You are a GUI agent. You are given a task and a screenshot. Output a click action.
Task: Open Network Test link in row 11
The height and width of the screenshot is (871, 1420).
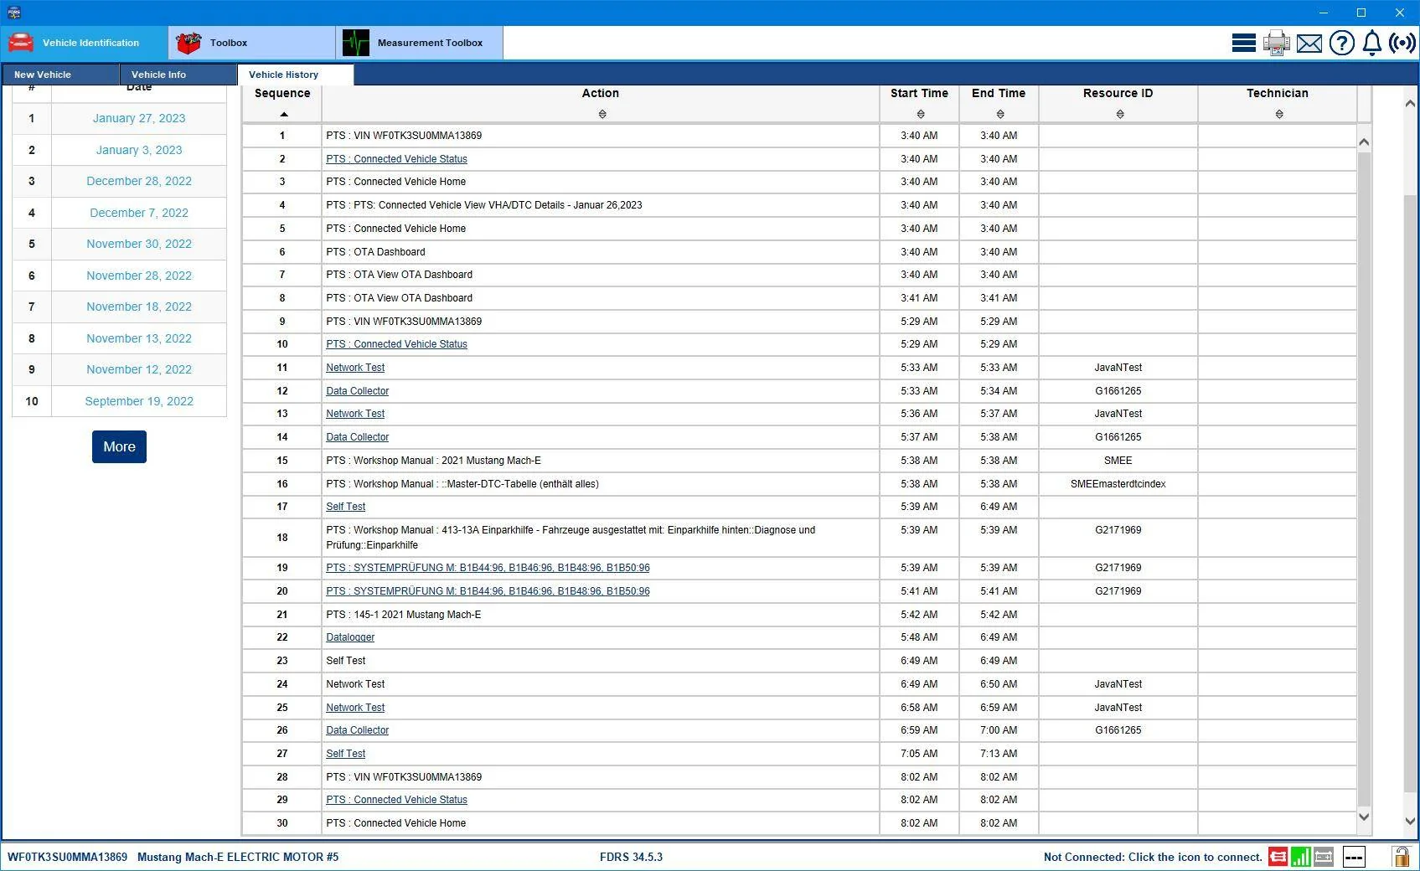point(355,368)
